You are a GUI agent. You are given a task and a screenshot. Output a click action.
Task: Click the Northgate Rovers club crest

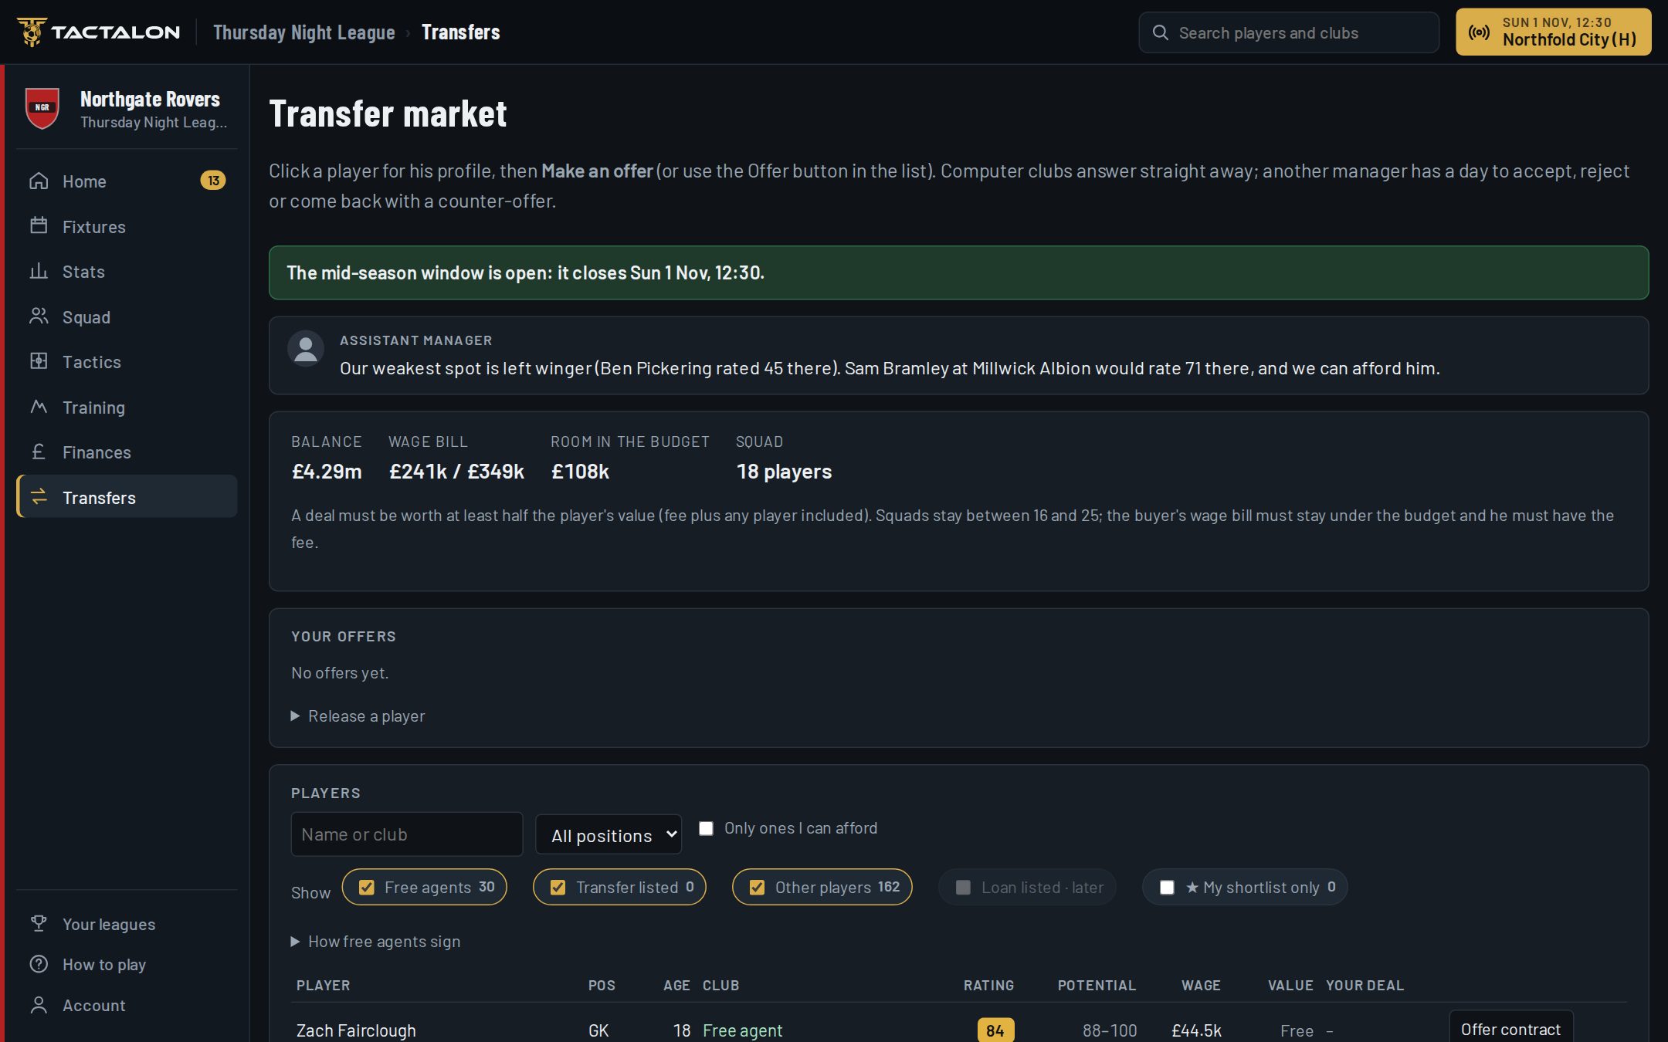pyautogui.click(x=42, y=108)
